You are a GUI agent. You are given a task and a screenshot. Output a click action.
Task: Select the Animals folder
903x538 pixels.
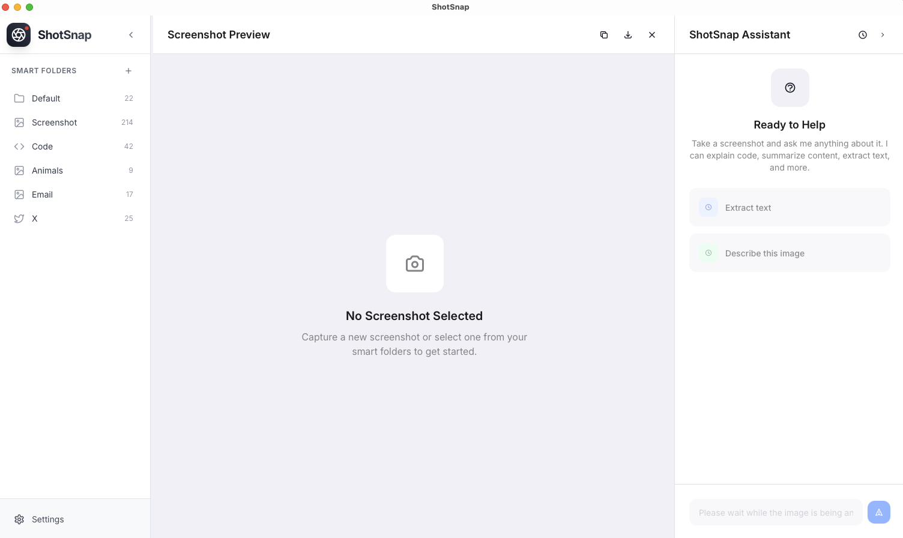coord(47,171)
